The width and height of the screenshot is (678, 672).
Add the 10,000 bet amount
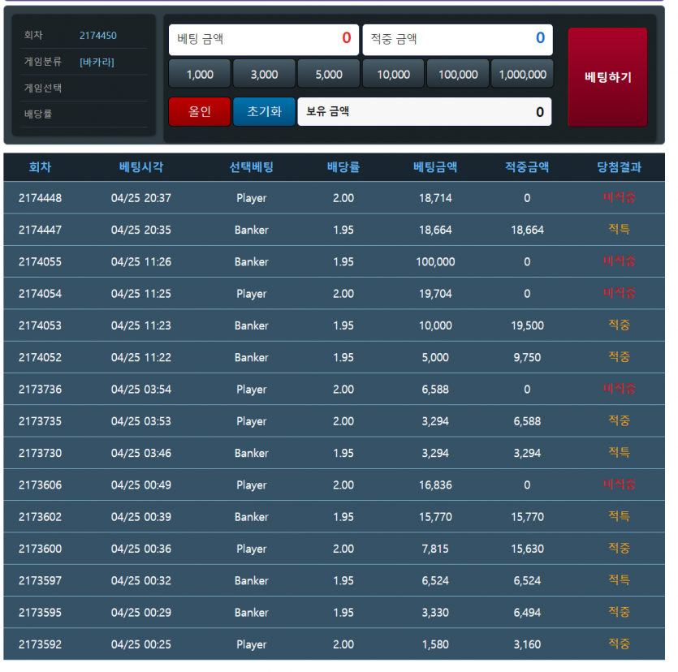pyautogui.click(x=394, y=74)
